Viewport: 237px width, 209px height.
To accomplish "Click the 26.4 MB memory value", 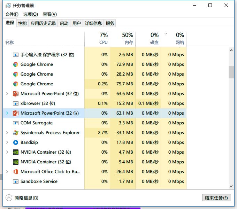I will (x=124, y=172).
